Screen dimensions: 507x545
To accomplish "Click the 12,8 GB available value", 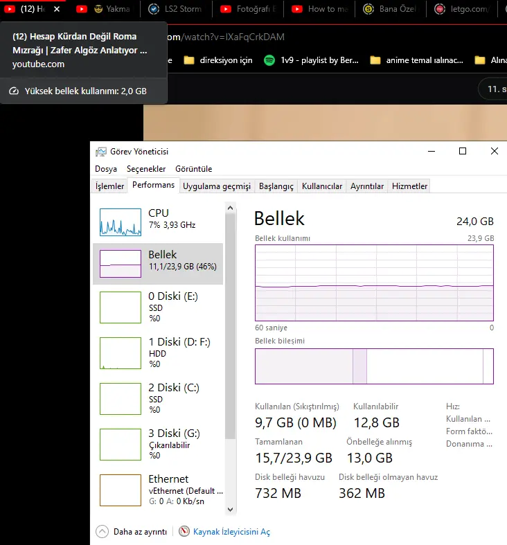I will pyautogui.click(x=377, y=422).
